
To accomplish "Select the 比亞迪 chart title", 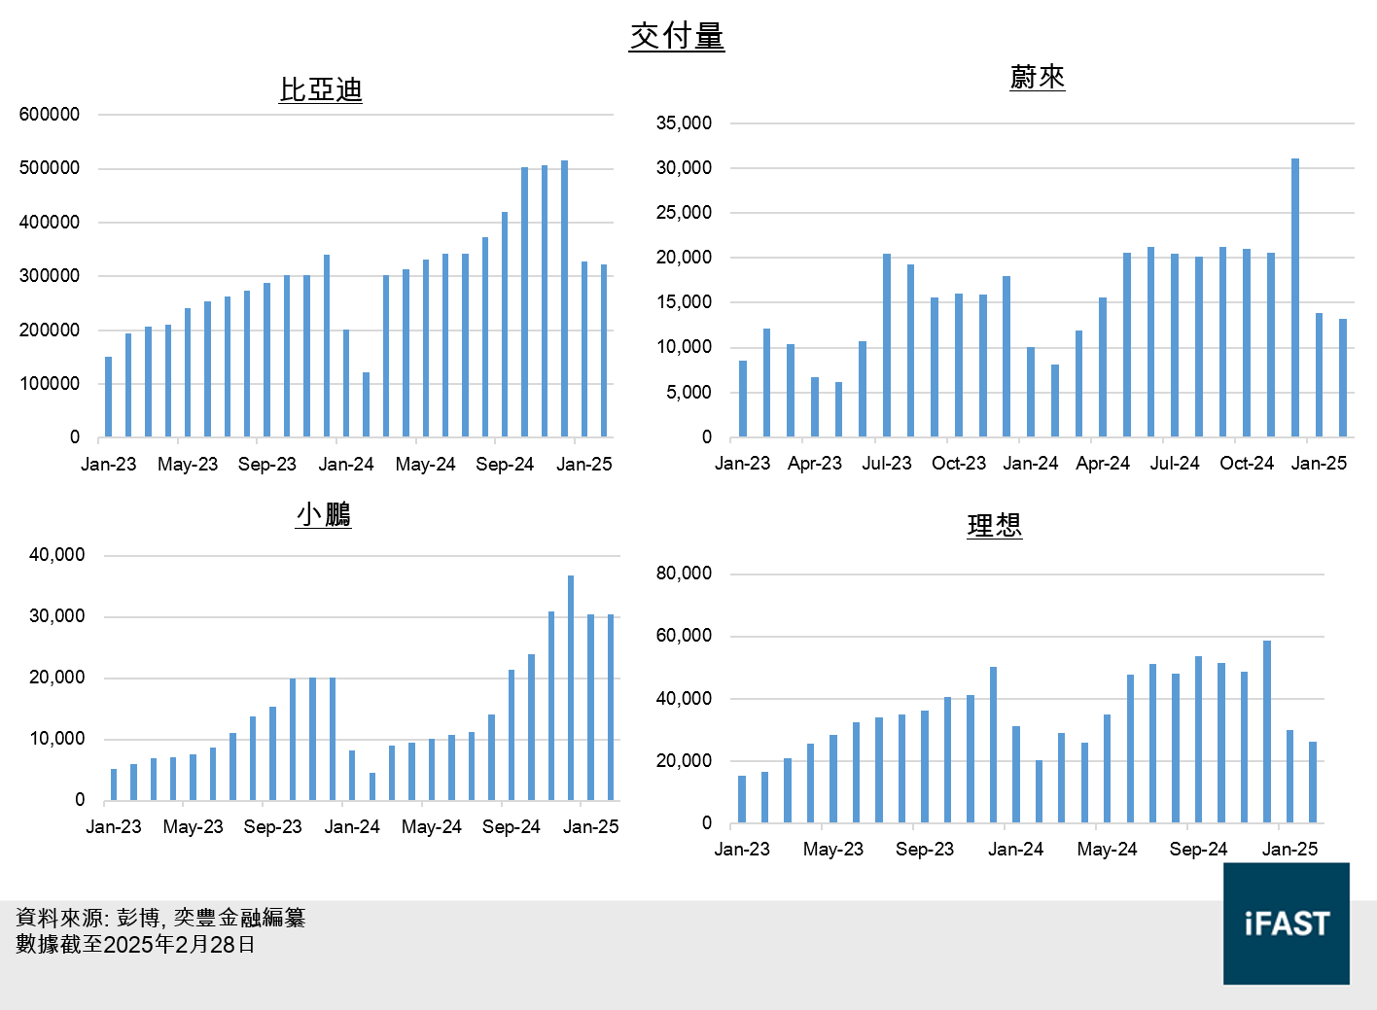I will click(x=321, y=87).
